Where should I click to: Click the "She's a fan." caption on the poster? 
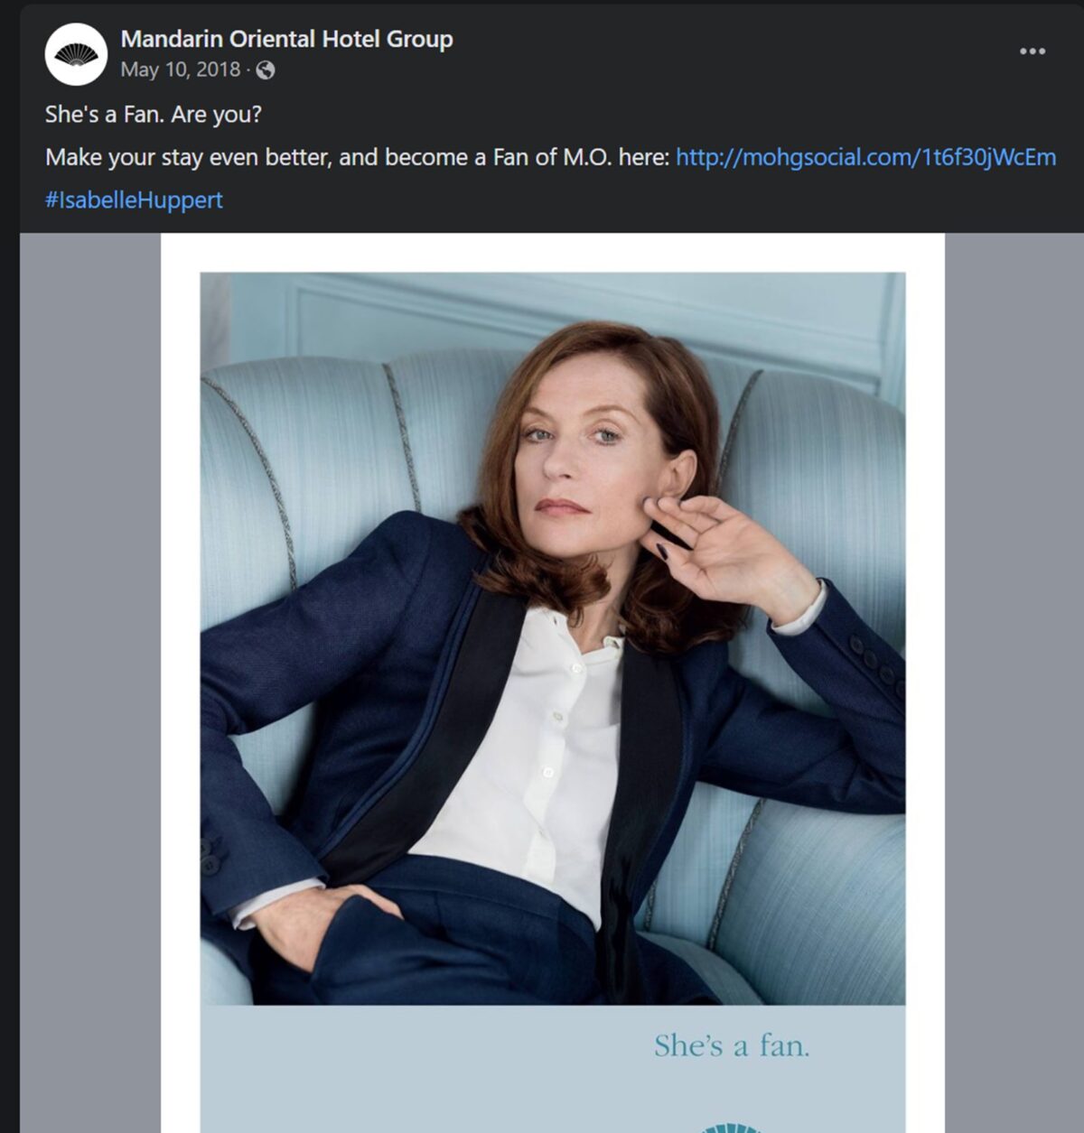point(732,1045)
